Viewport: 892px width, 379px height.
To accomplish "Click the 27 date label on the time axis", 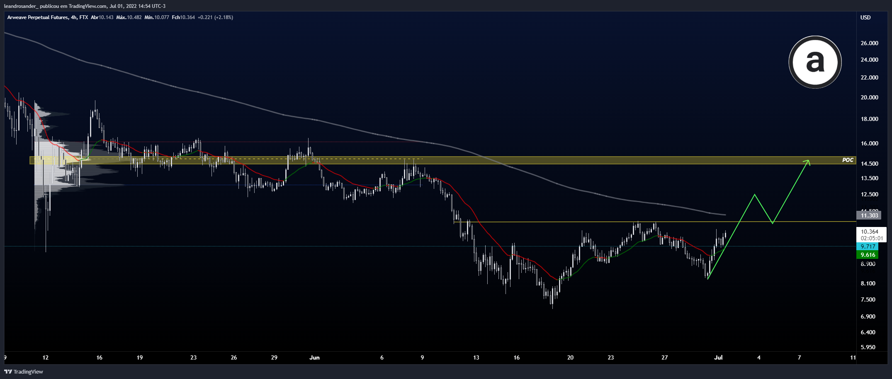I will pyautogui.click(x=665, y=357).
